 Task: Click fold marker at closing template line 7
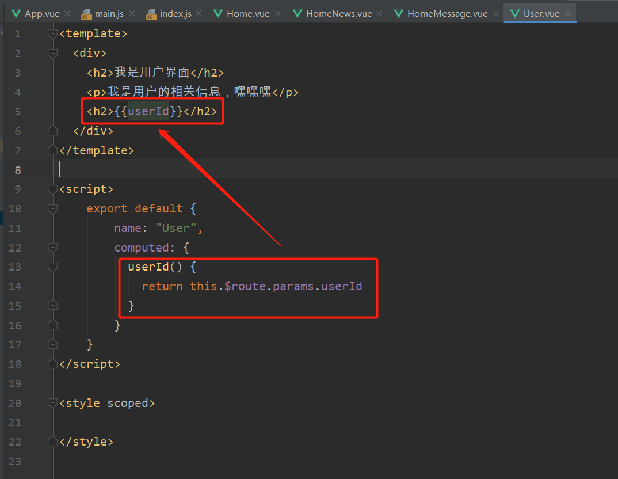pos(53,150)
